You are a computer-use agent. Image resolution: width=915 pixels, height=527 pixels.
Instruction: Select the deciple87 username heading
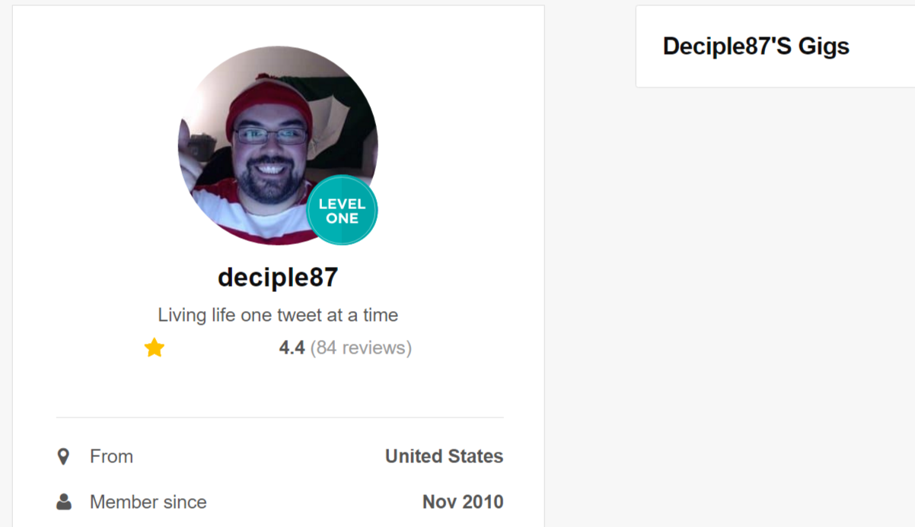[278, 278]
